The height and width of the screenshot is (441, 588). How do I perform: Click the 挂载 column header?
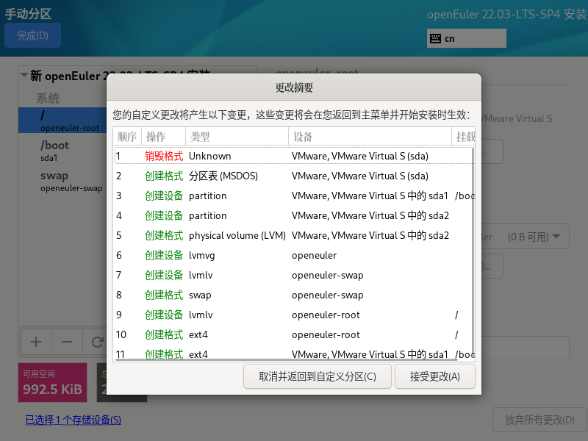tap(464, 137)
